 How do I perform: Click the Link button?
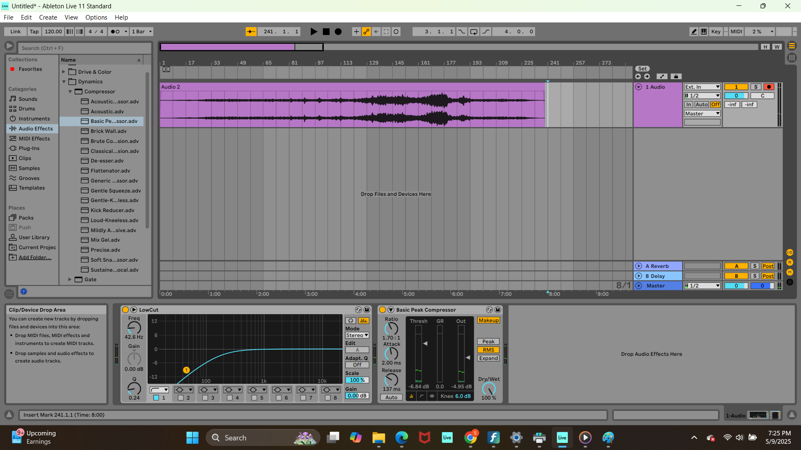pyautogui.click(x=15, y=32)
